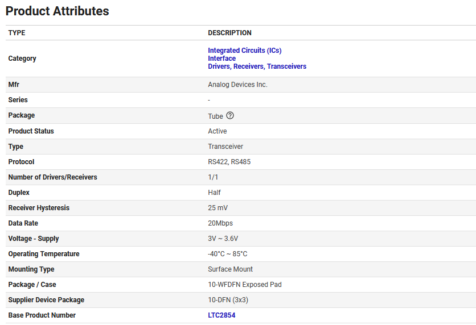
Task: Click the -40°C ~ 85°C temperature value
Action: [x=228, y=254]
